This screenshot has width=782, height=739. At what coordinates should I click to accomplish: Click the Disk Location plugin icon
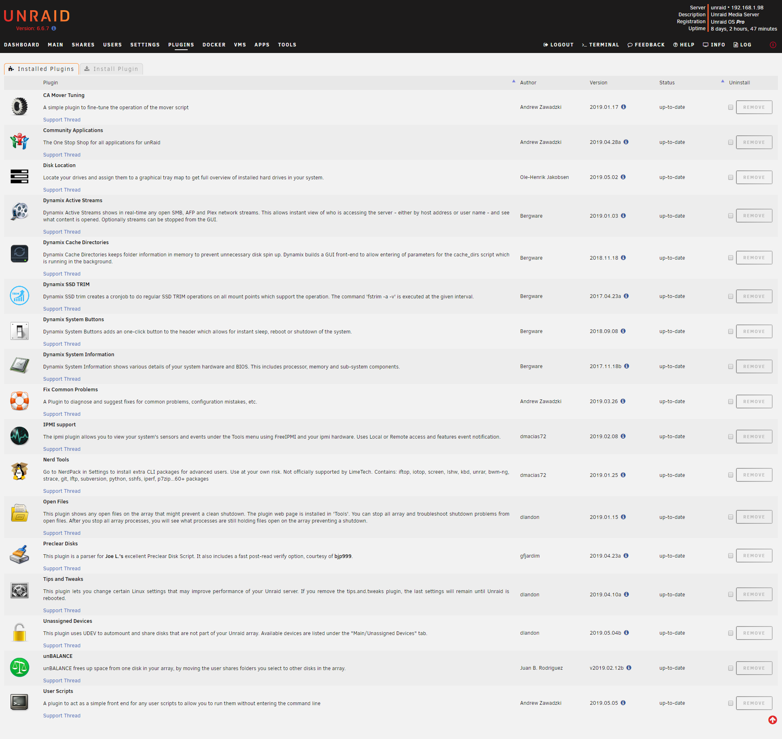click(x=19, y=177)
